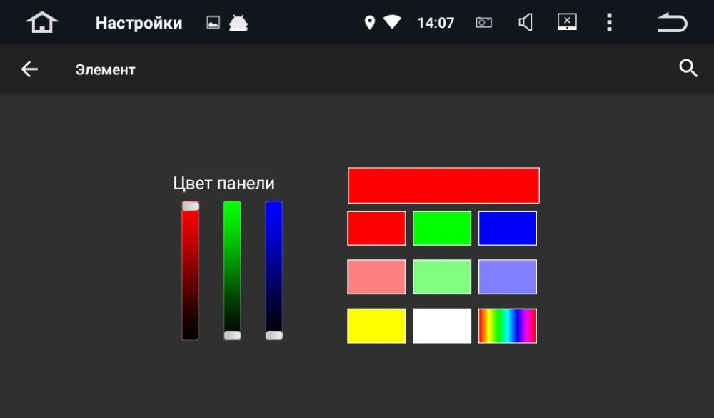Select the pure blue color swatch

pos(507,228)
